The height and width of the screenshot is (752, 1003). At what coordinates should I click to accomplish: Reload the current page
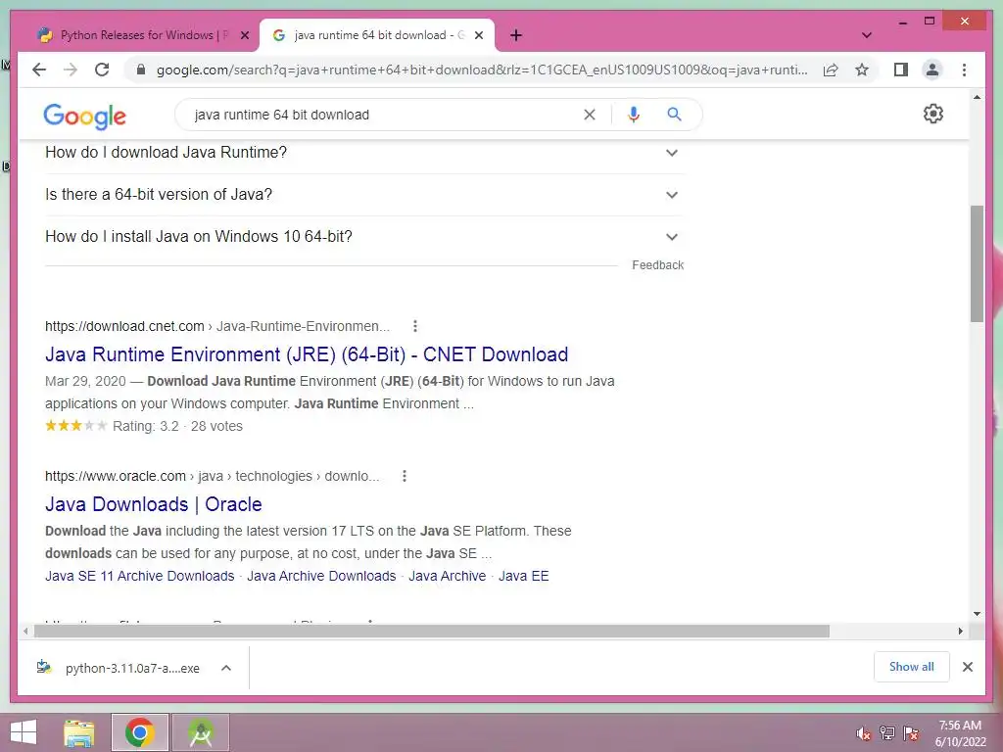[x=102, y=70]
